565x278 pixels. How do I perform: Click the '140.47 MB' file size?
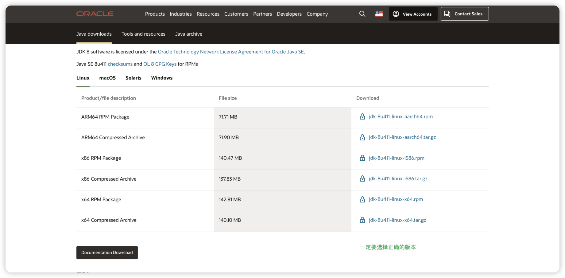coord(230,158)
